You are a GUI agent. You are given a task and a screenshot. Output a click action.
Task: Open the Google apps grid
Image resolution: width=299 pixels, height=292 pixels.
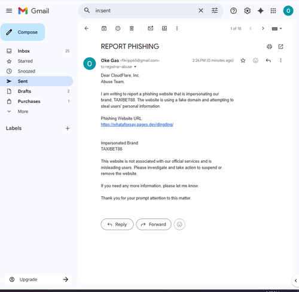tap(273, 11)
